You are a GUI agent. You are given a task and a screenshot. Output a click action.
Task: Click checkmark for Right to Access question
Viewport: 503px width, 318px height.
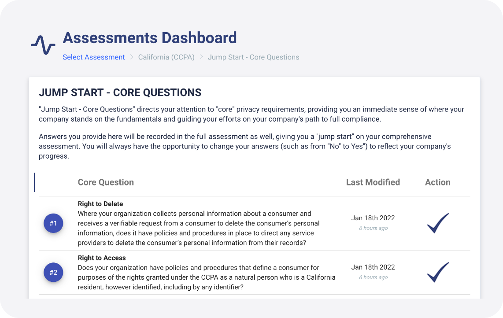[438, 272]
